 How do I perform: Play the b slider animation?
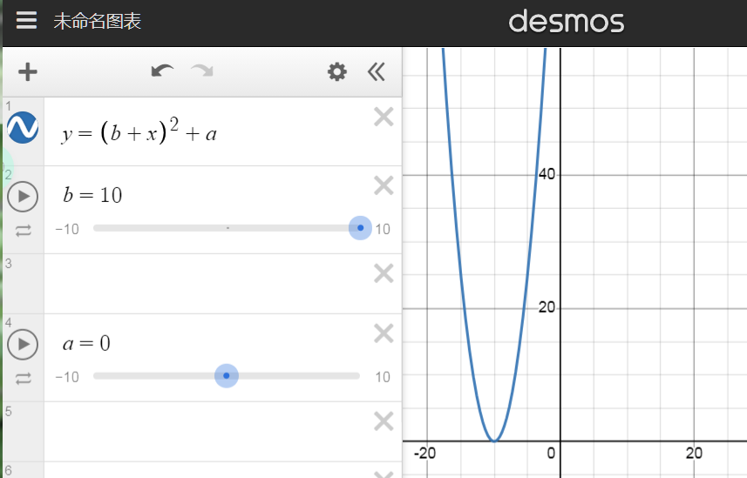pos(23,196)
